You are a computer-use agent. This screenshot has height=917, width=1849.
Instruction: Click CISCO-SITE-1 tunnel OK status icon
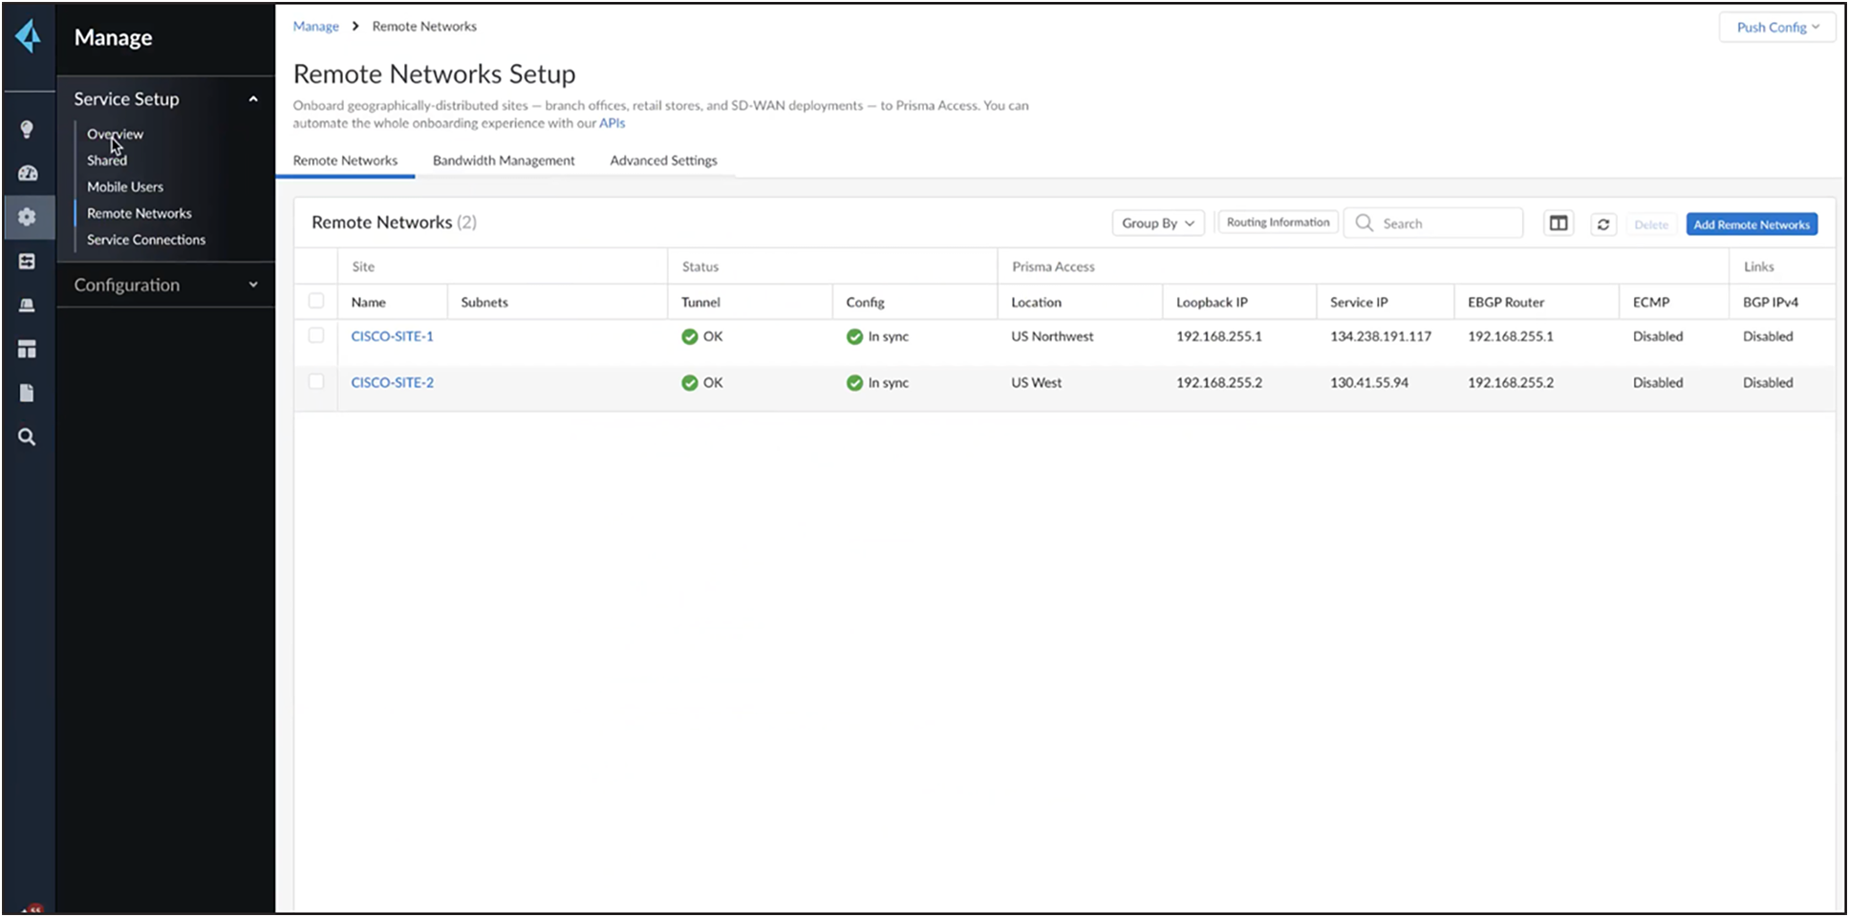[690, 336]
